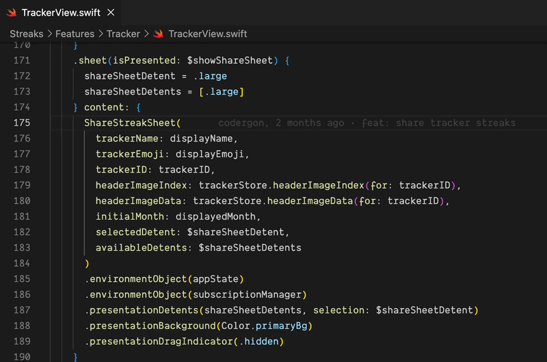
Task: Click primaryBg color reference
Action: tap(282, 326)
